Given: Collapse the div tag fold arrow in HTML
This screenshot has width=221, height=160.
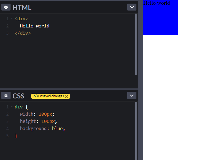Looking at the screenshot, I should coord(12,19).
